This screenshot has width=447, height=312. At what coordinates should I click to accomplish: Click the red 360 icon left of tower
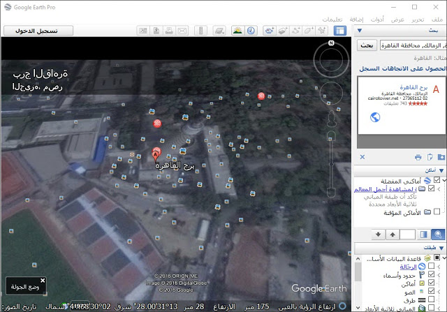[157, 124]
